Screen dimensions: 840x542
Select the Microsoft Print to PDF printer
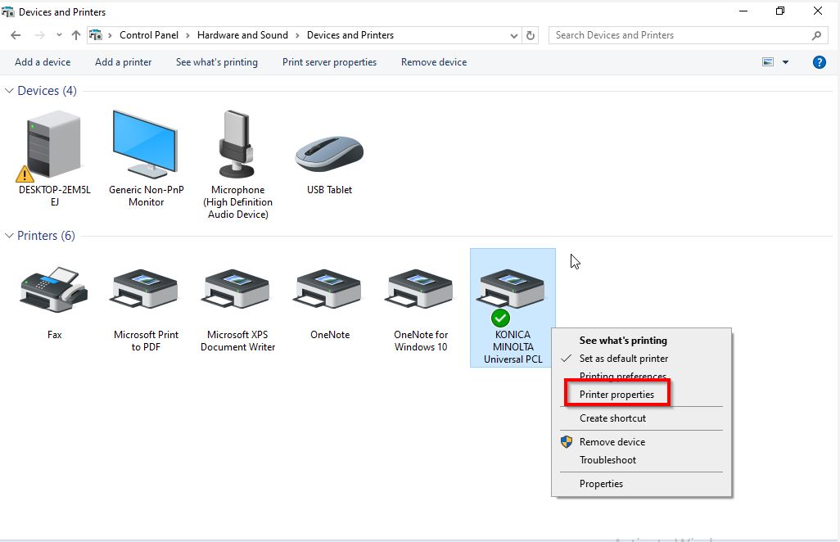click(x=146, y=290)
